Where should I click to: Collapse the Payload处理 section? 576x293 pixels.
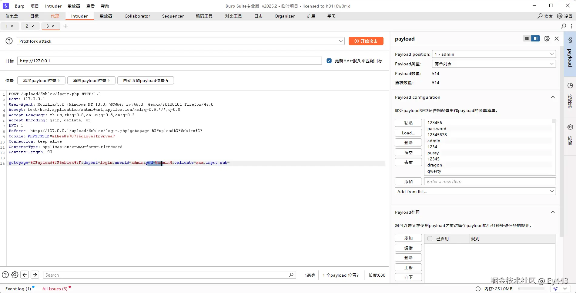[x=553, y=212]
